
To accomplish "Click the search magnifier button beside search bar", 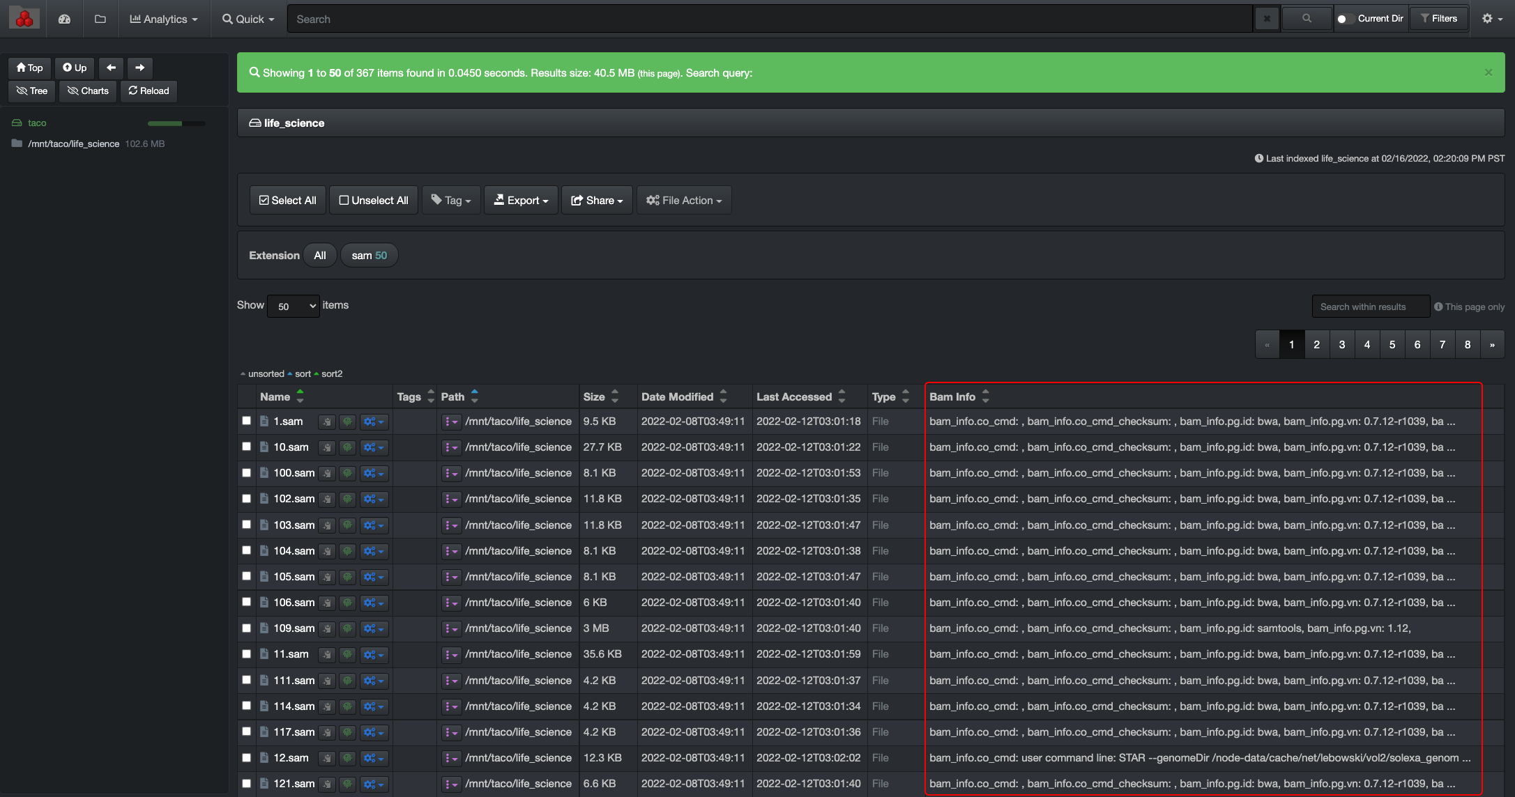I will click(x=1307, y=18).
